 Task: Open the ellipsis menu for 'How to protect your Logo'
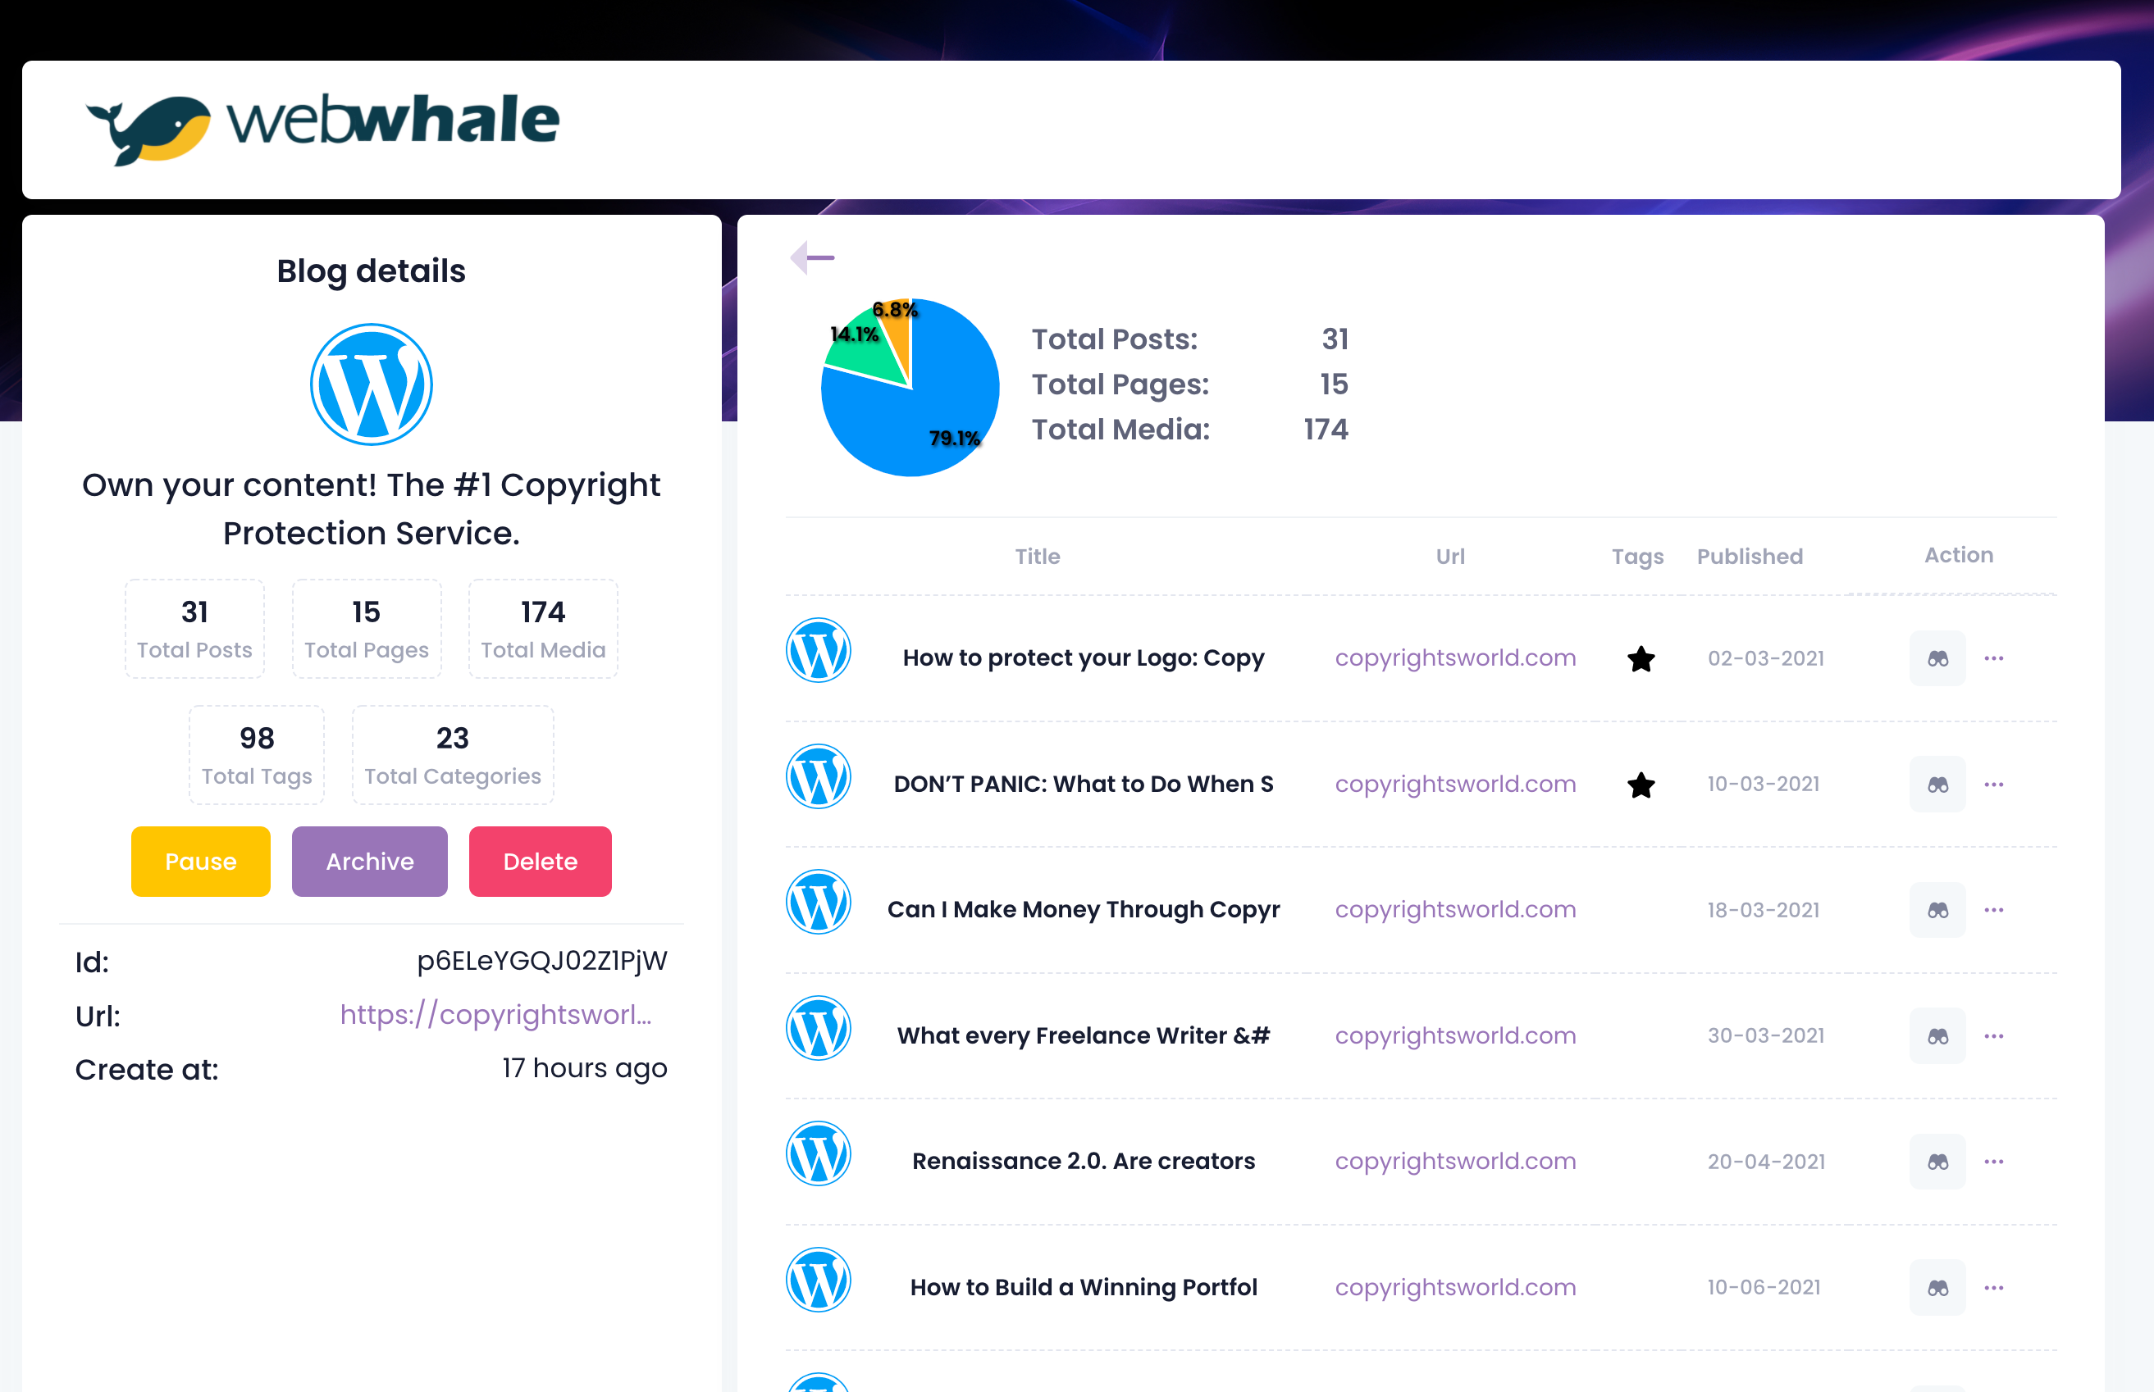1994,658
